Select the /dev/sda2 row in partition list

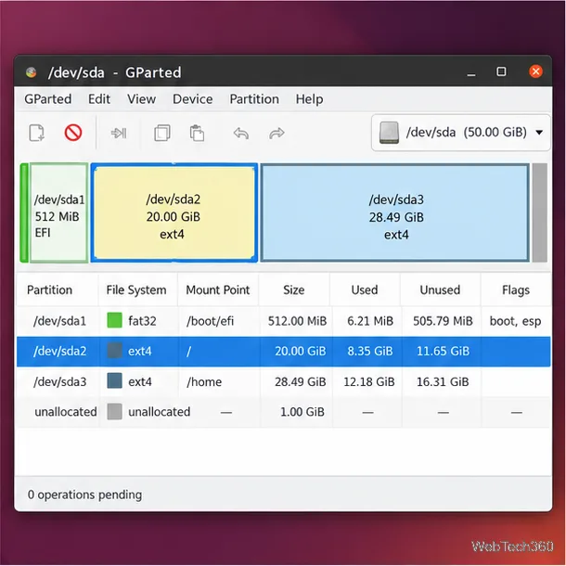tap(283, 352)
